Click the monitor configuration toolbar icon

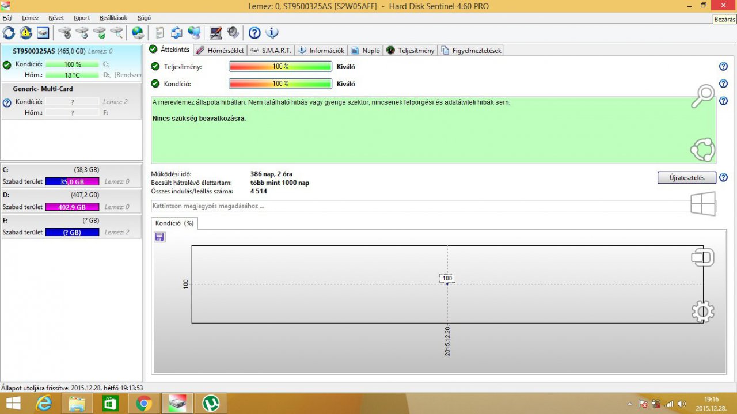[x=216, y=33]
